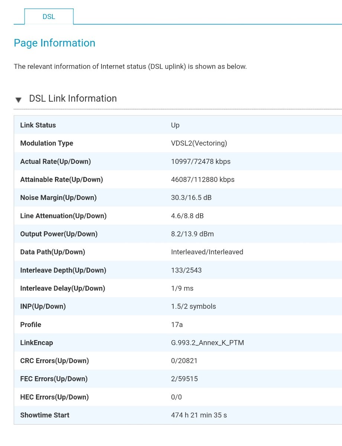Select the 1.5/2 symbols value

click(x=193, y=307)
